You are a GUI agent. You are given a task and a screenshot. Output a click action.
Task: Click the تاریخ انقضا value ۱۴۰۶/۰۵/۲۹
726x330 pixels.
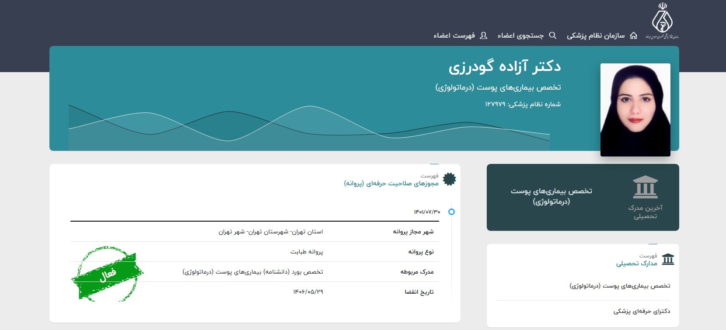308,292
